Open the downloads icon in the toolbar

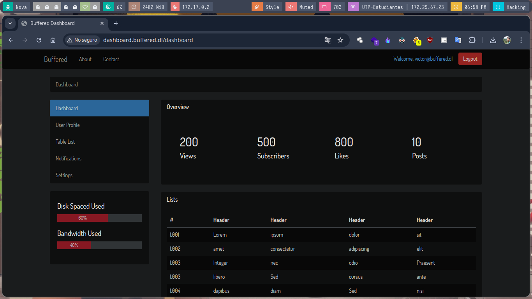click(x=493, y=40)
